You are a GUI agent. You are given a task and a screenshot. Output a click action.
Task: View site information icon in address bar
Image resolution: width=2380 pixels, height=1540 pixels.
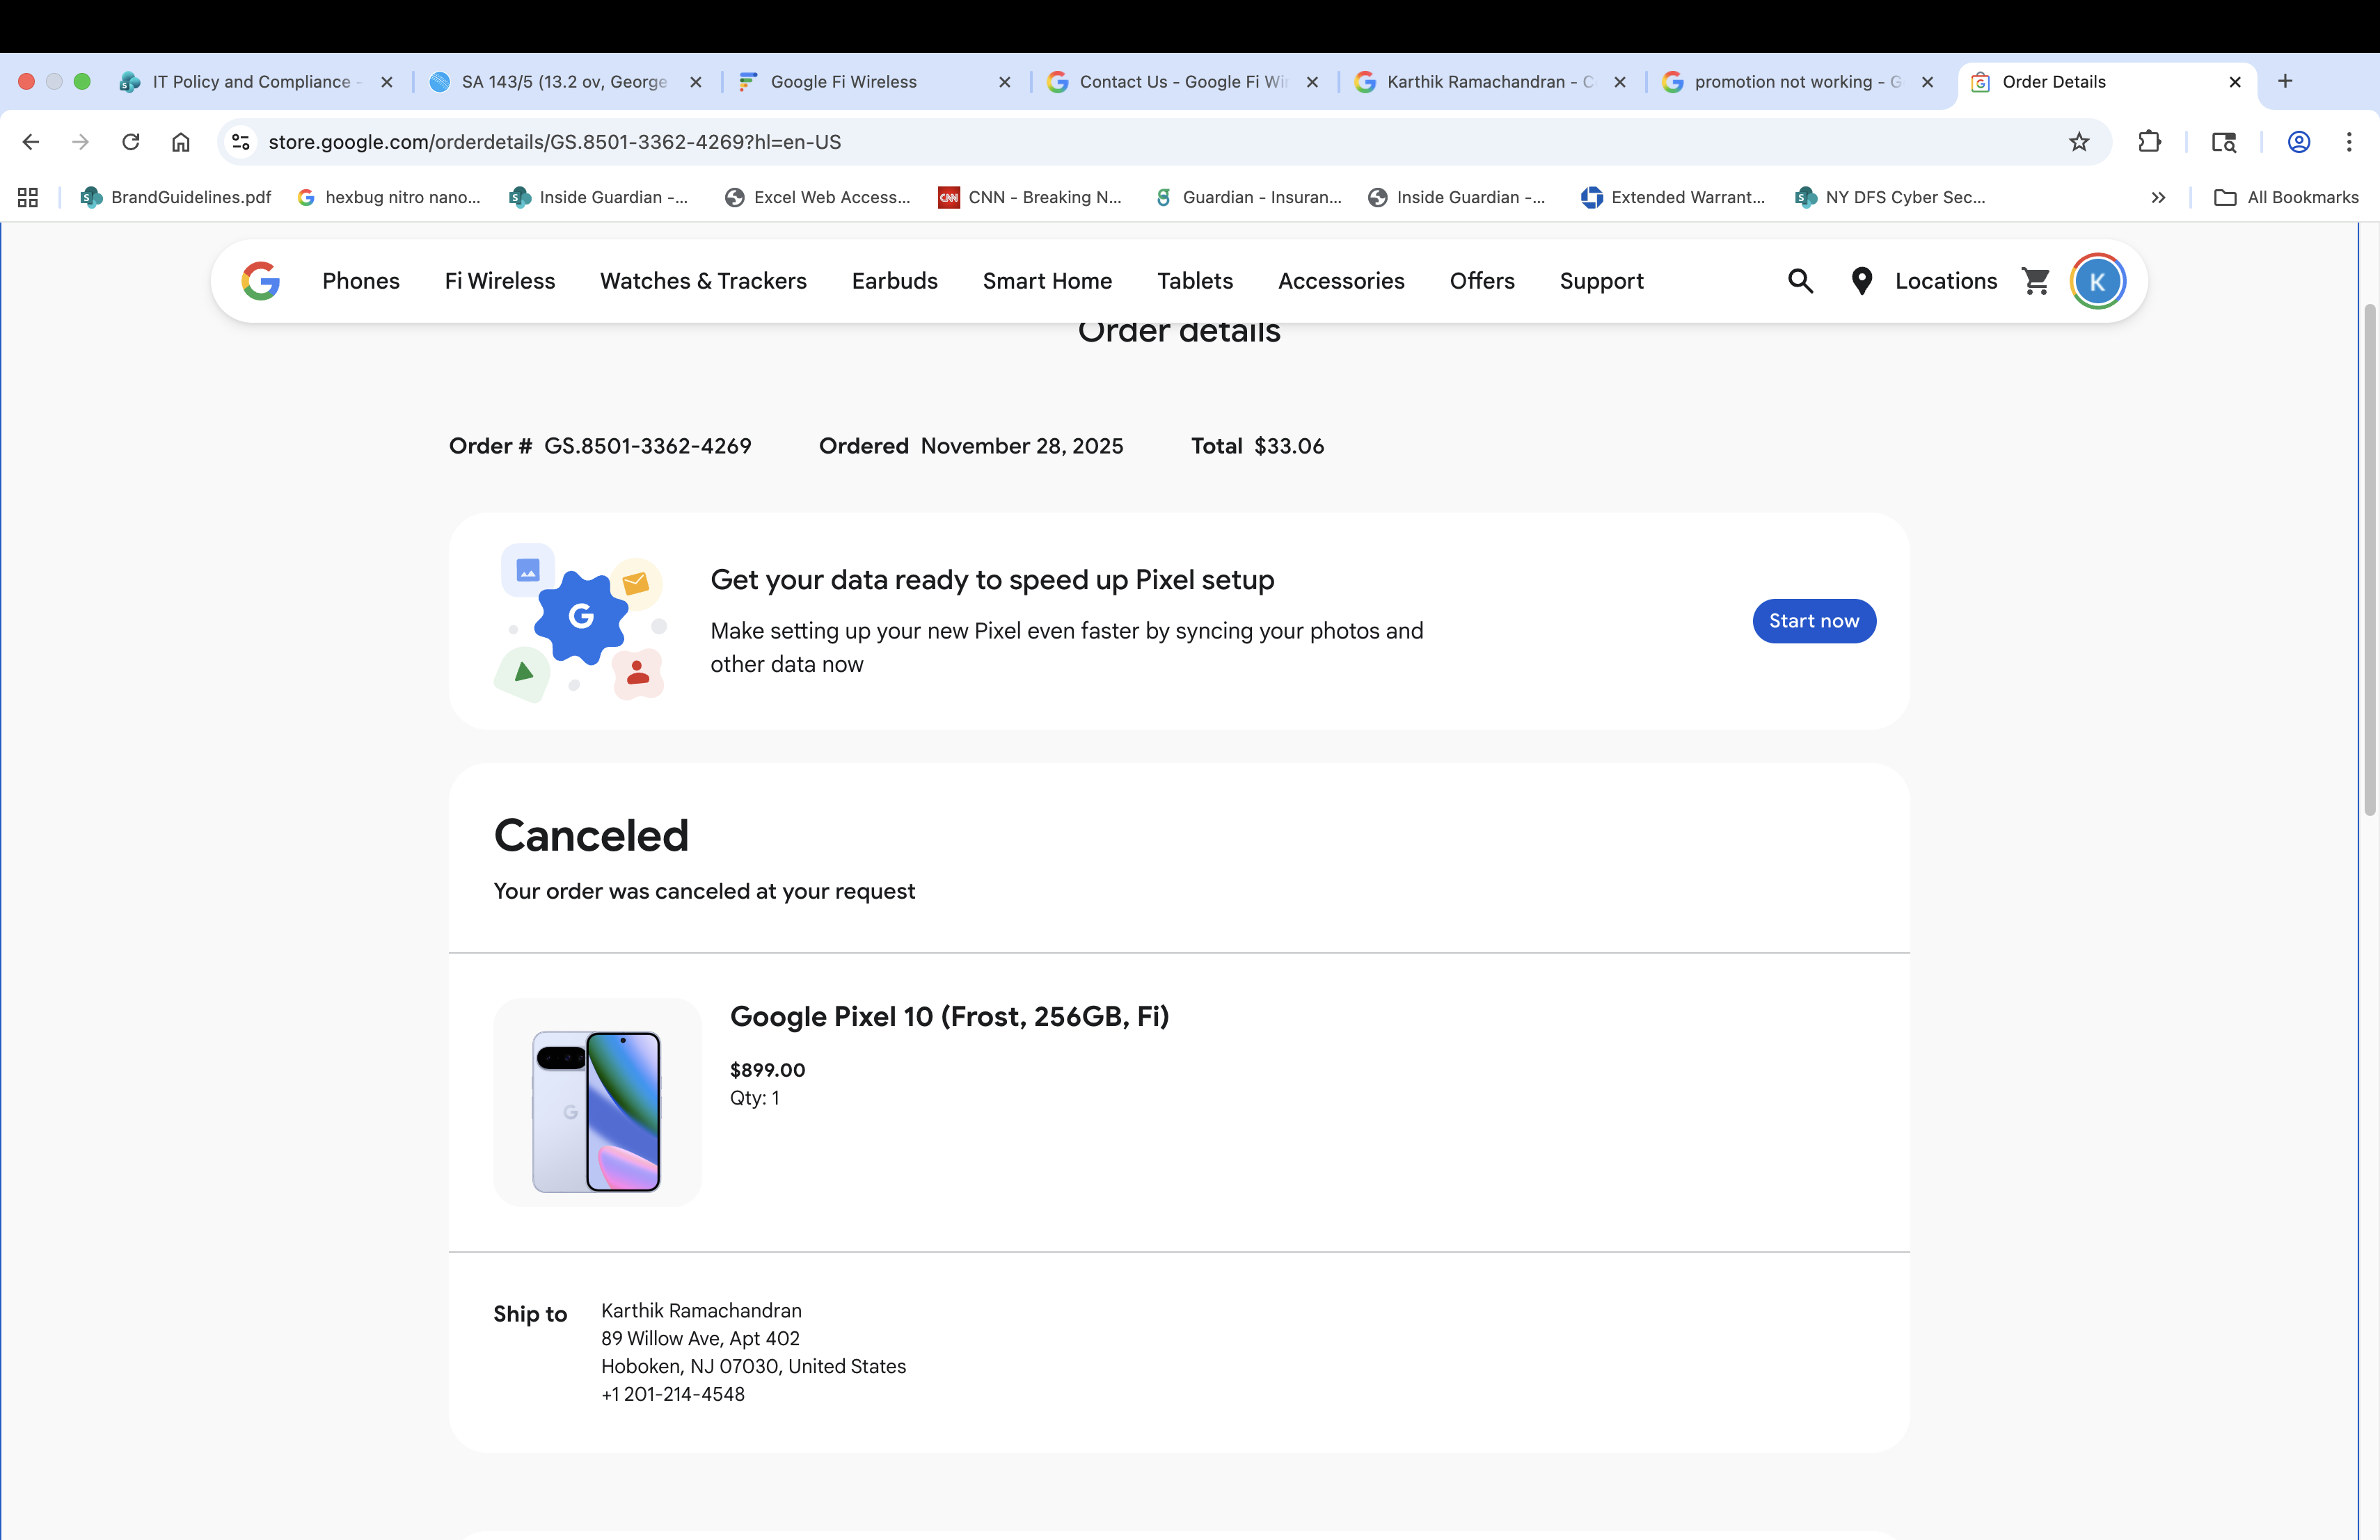[x=241, y=142]
